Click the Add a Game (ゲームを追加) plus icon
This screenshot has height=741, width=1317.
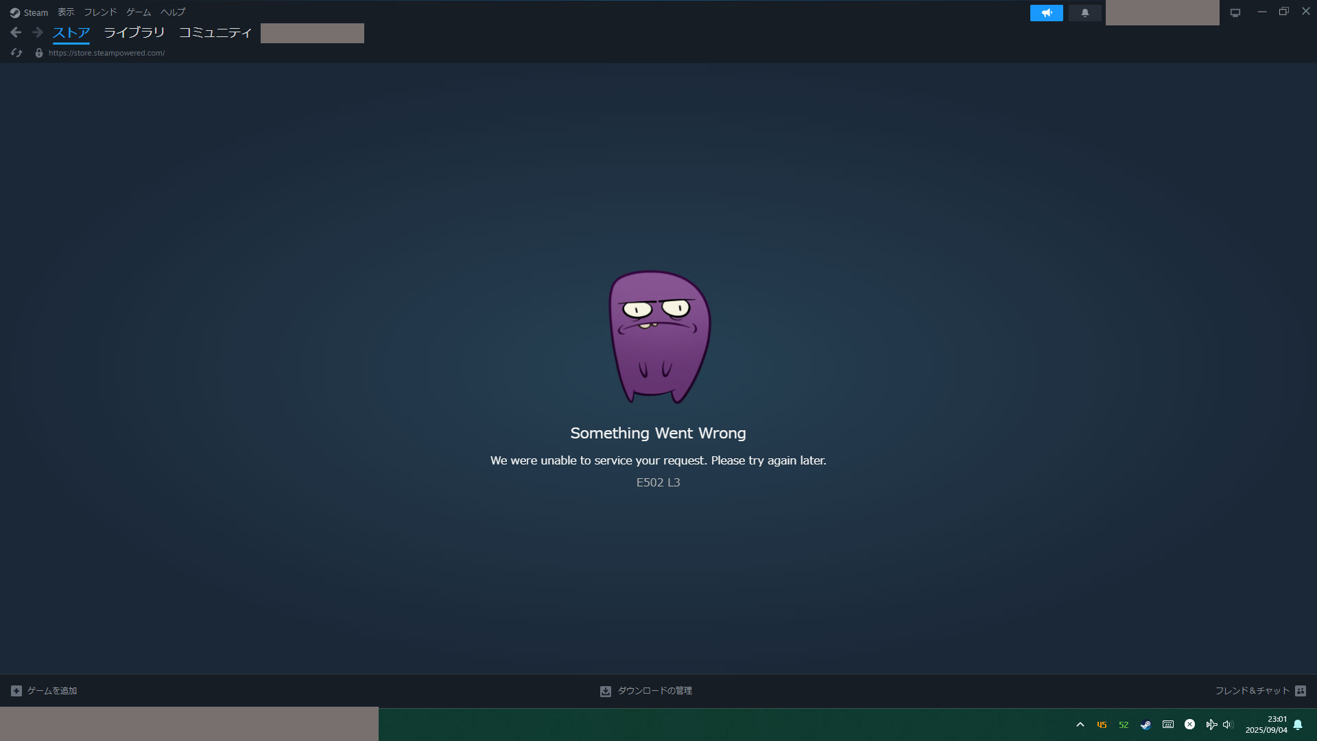(16, 691)
